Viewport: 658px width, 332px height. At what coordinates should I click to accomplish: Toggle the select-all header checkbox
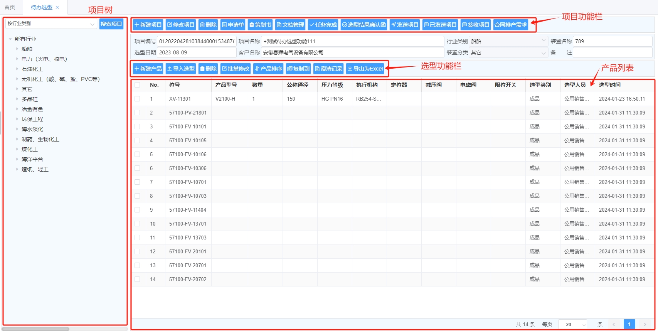click(137, 85)
